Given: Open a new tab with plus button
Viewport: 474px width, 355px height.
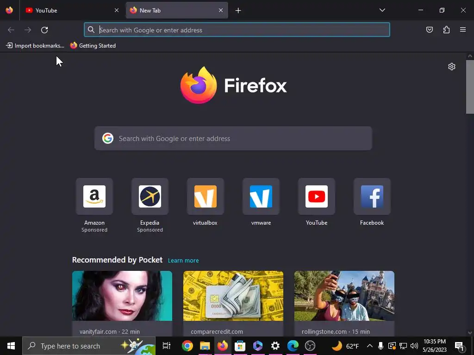Looking at the screenshot, I should [238, 11].
